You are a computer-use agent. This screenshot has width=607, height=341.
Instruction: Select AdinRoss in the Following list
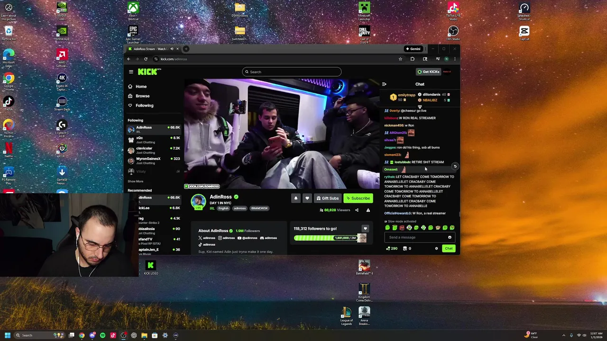pyautogui.click(x=154, y=129)
